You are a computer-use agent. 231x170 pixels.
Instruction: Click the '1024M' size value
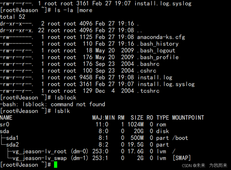pos(136,124)
